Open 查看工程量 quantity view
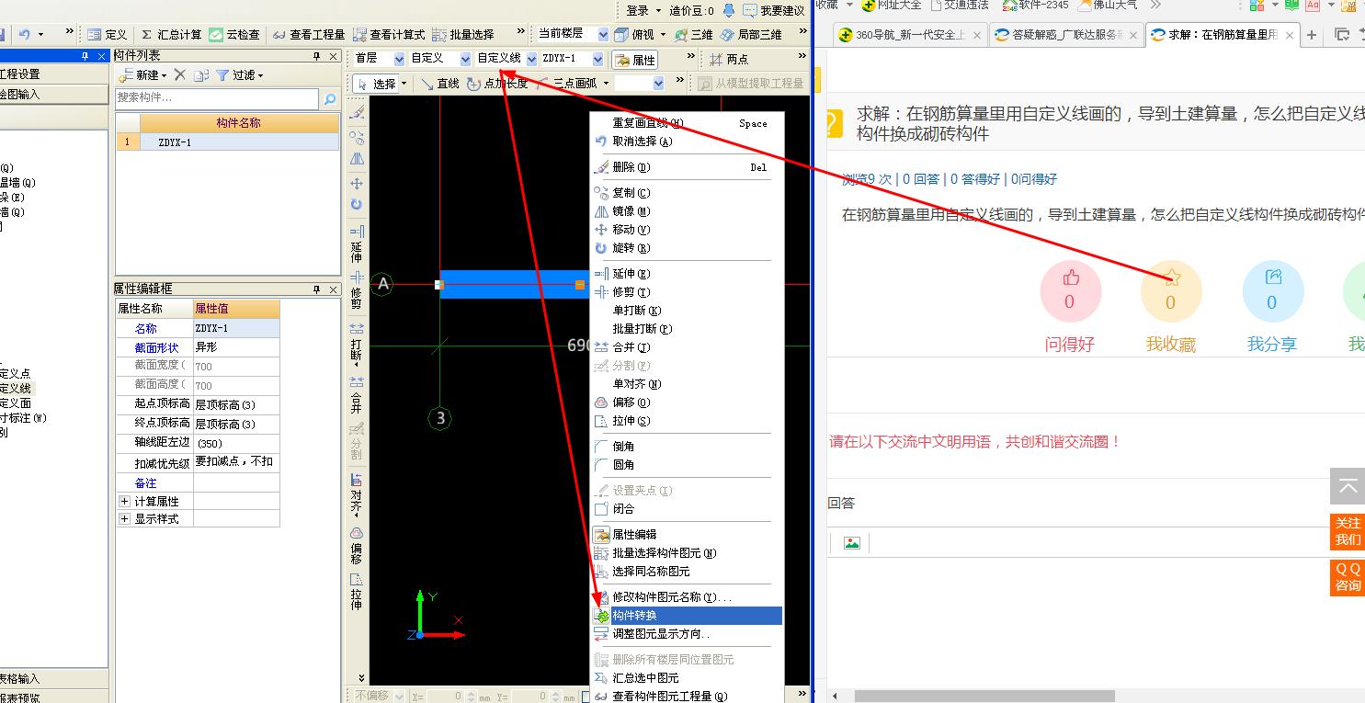1365x703 pixels. click(307, 35)
